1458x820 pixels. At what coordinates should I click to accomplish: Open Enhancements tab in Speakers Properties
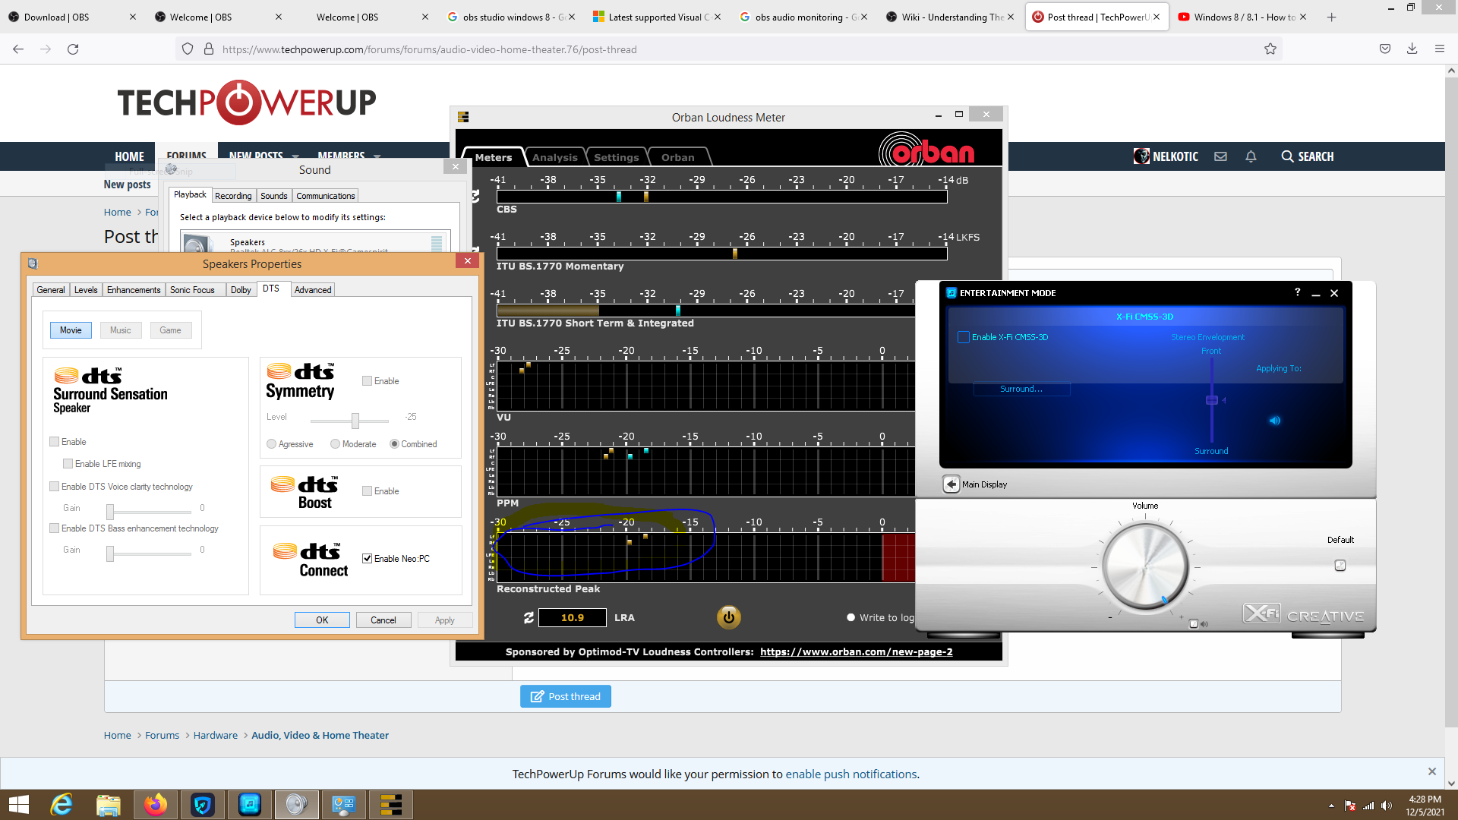coord(134,290)
